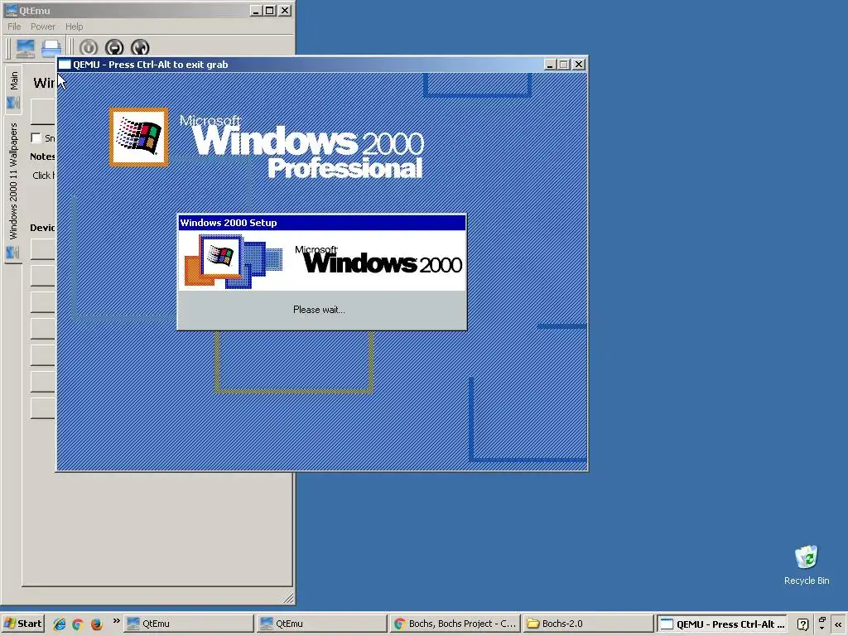
Task: Click the Devices heading in QtEmu
Action: 42,228
